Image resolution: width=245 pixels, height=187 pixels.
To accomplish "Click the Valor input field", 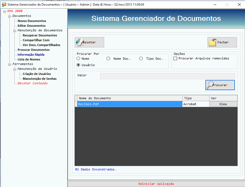I will point(167,76).
